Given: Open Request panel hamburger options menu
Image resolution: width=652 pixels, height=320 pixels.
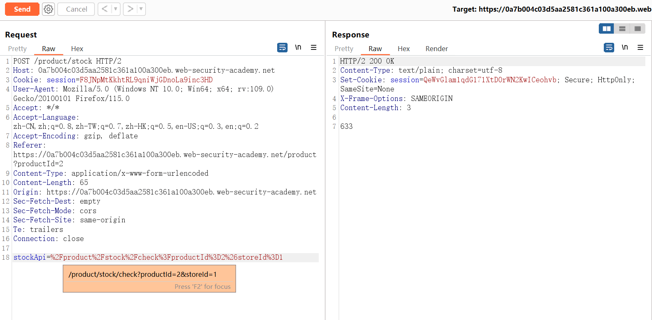Looking at the screenshot, I should point(314,48).
